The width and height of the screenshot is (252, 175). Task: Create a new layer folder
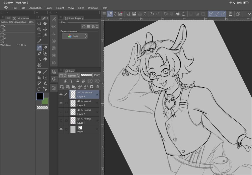74,87
